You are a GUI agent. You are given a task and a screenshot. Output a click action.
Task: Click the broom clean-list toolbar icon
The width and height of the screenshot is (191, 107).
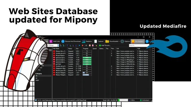coord(96,45)
